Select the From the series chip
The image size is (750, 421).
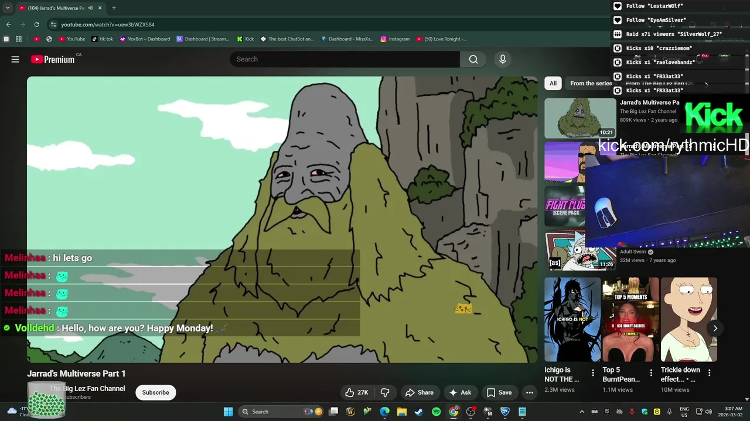coord(591,83)
